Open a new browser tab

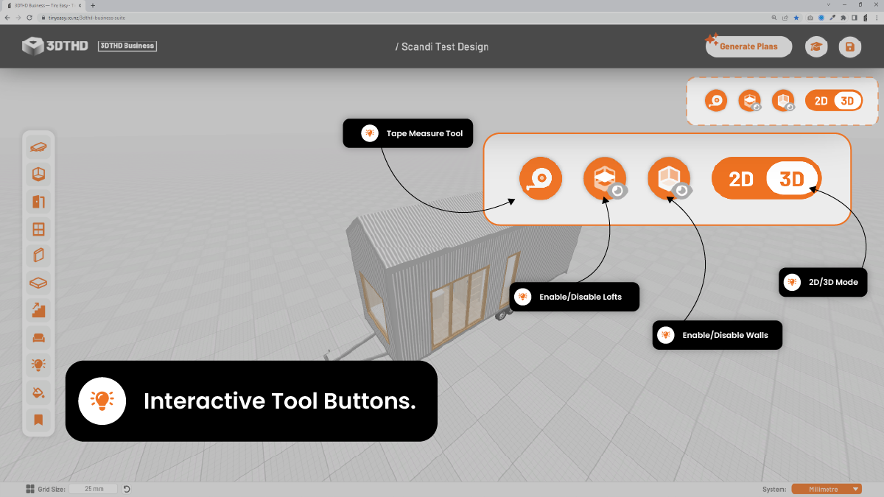[x=93, y=5]
